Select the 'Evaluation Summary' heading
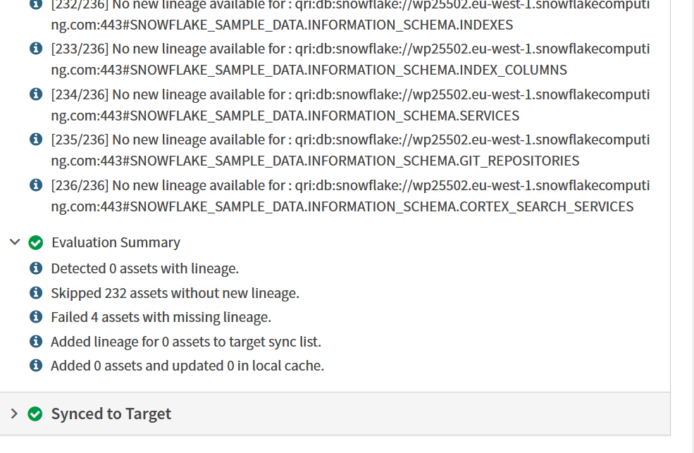694x453 pixels. [x=116, y=242]
